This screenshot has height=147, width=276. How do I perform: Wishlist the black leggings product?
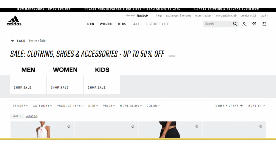(197, 126)
